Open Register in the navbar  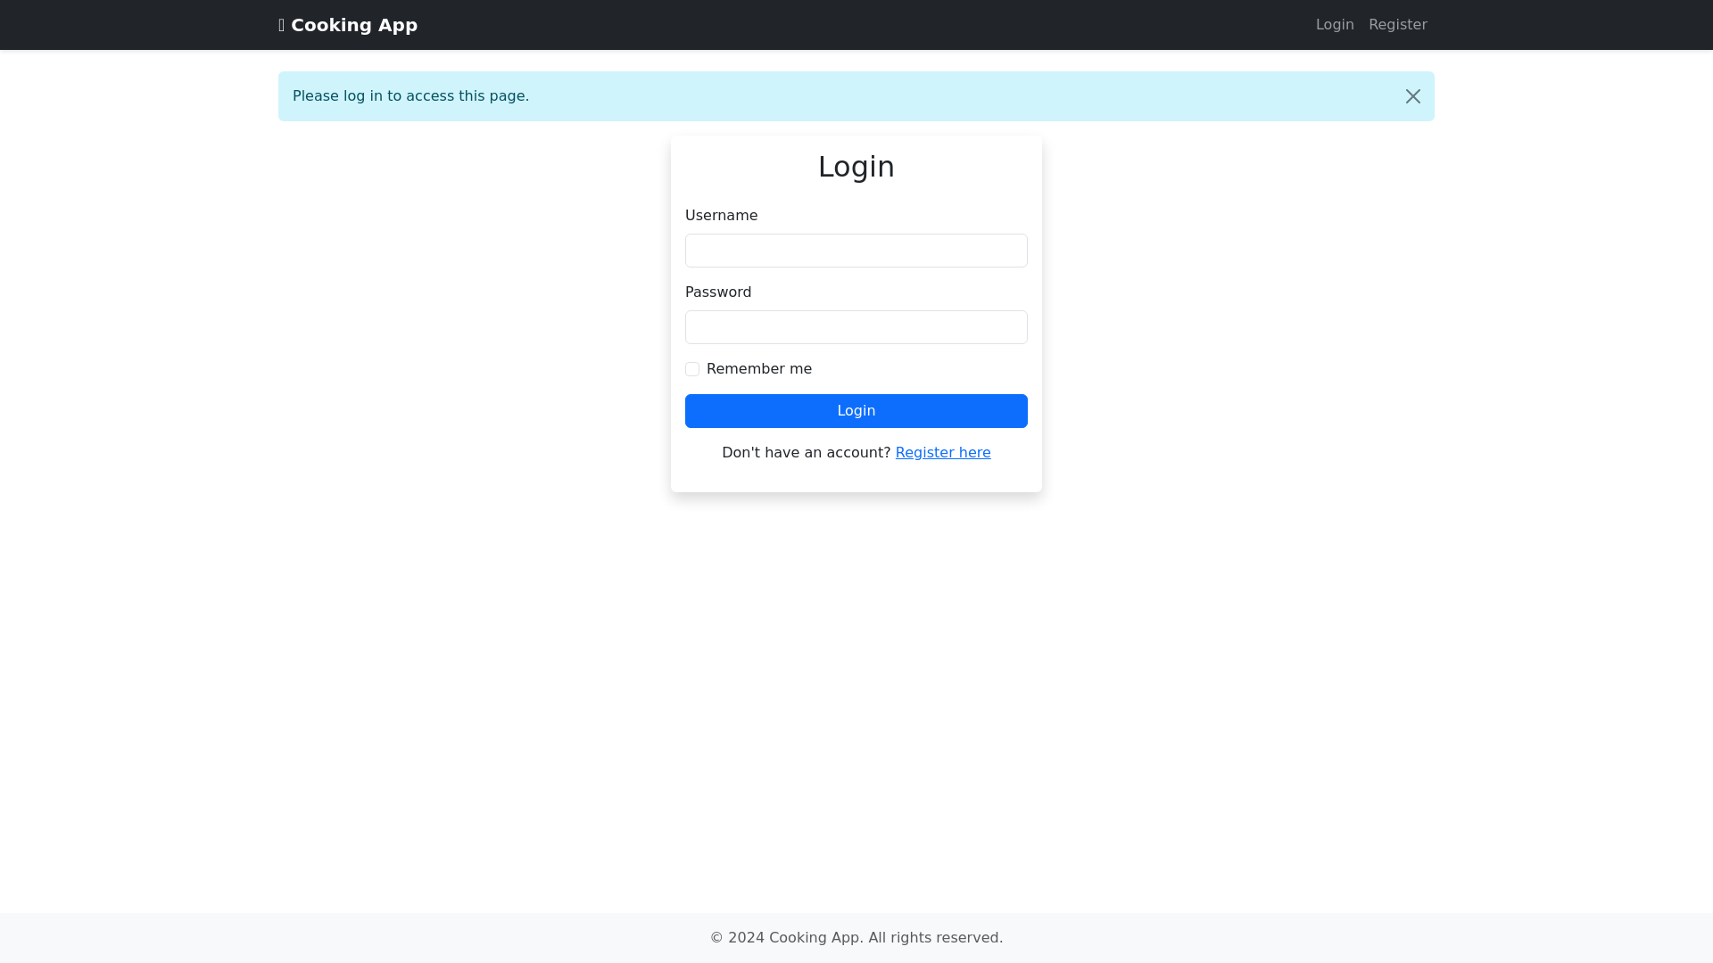pyautogui.click(x=1398, y=25)
